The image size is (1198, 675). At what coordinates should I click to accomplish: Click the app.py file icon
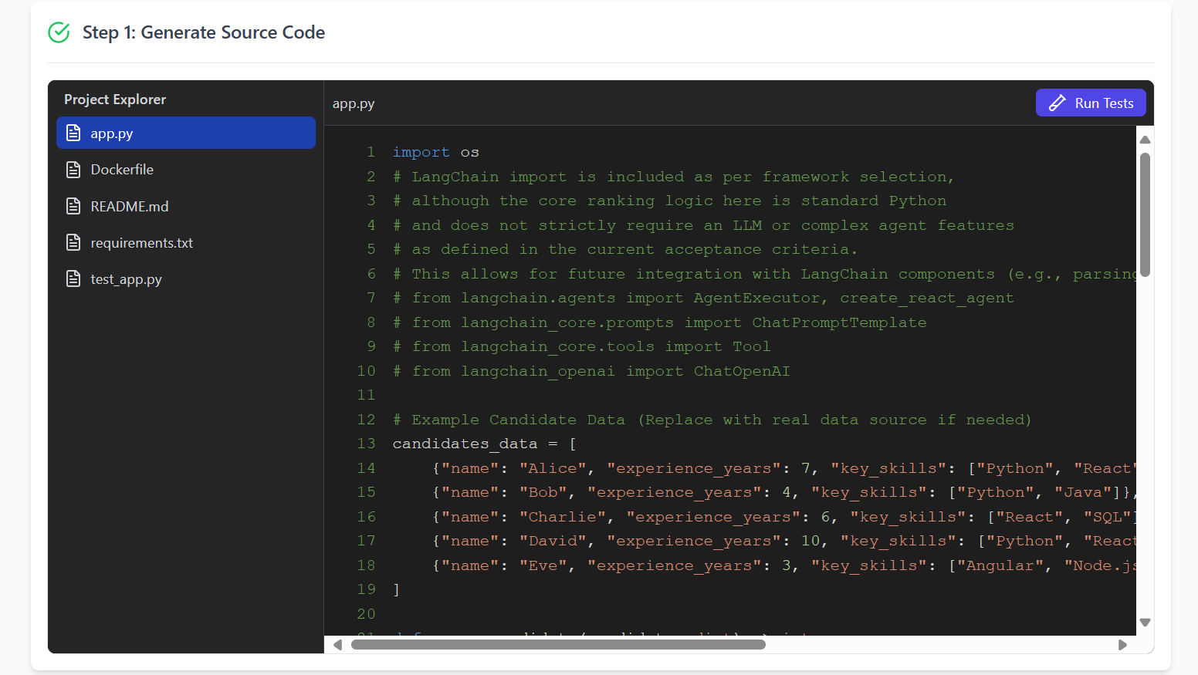[73, 133]
